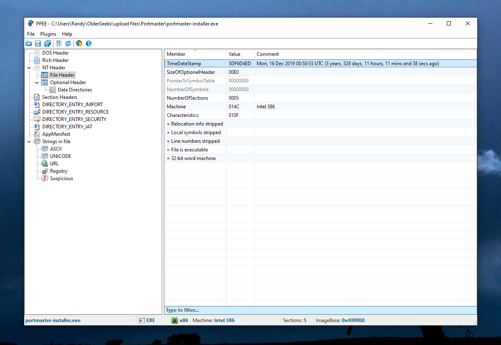The width and height of the screenshot is (501, 345).
Task: Click the Save All toolbar icon
Action: pos(48,43)
